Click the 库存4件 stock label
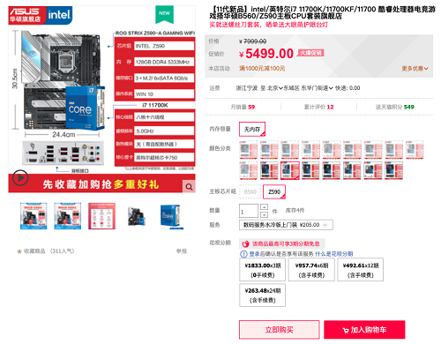The width and height of the screenshot is (441, 344). 295,211
